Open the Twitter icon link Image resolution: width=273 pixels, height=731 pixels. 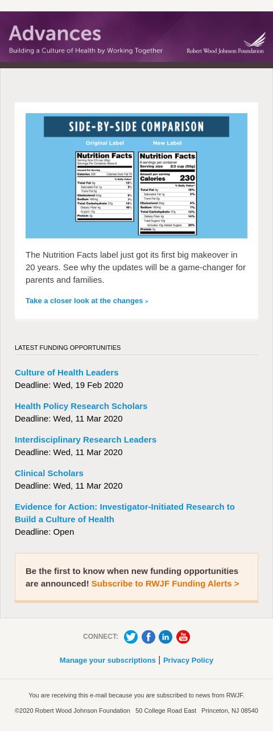pos(131,637)
